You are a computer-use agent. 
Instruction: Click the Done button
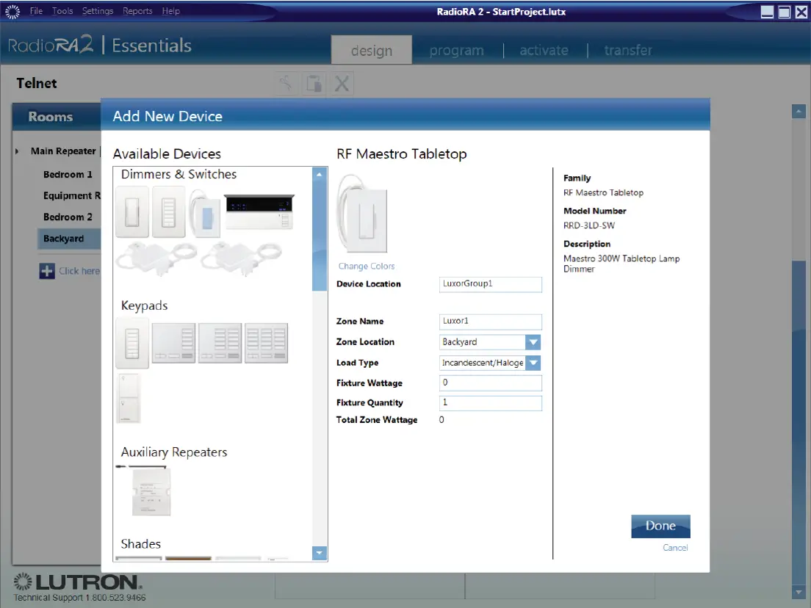point(660,526)
